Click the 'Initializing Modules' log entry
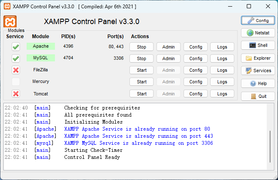The height and width of the screenshot is (180, 278). pyautogui.click(x=94, y=122)
